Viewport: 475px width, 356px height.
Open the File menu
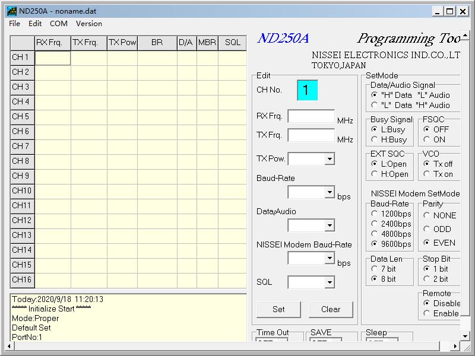pos(15,24)
